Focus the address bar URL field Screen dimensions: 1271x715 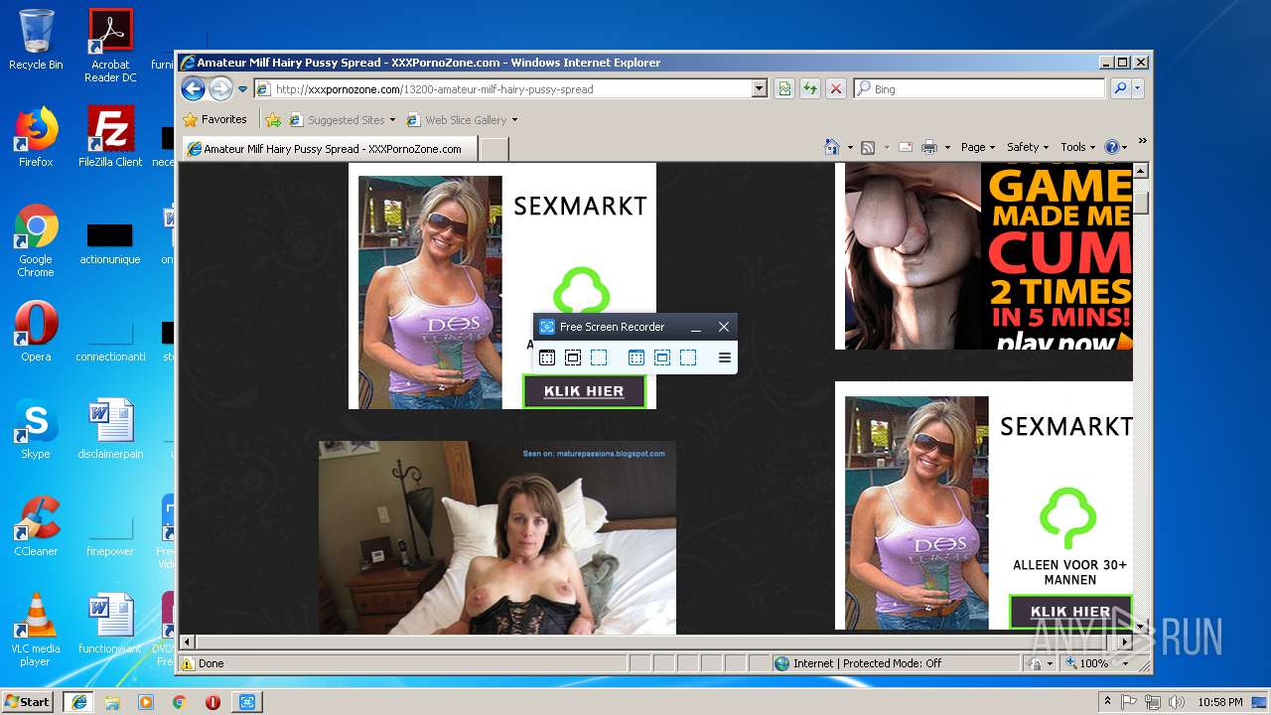502,89
